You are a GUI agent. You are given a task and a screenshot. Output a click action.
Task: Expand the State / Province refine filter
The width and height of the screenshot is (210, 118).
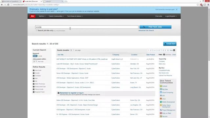click(x=33, y=84)
